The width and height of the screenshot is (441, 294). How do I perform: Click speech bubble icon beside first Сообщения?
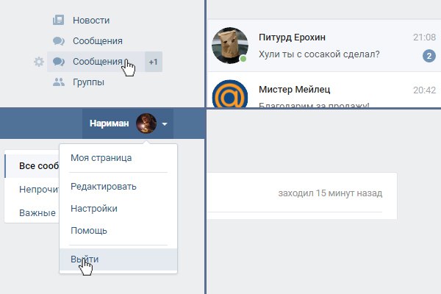tap(59, 41)
